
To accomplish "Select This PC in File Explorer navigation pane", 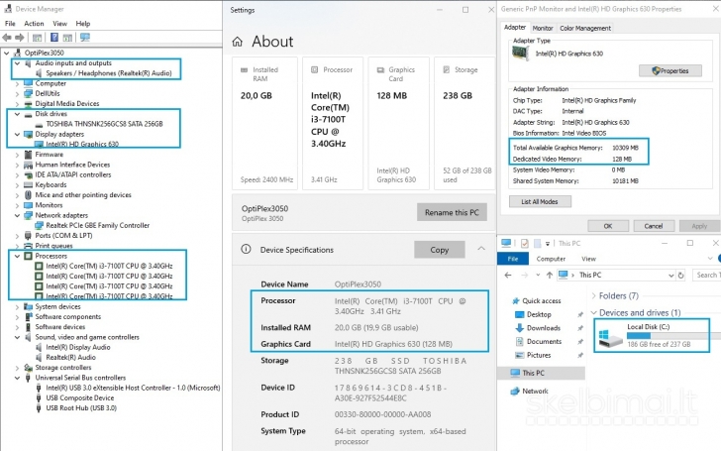I will pos(541,373).
